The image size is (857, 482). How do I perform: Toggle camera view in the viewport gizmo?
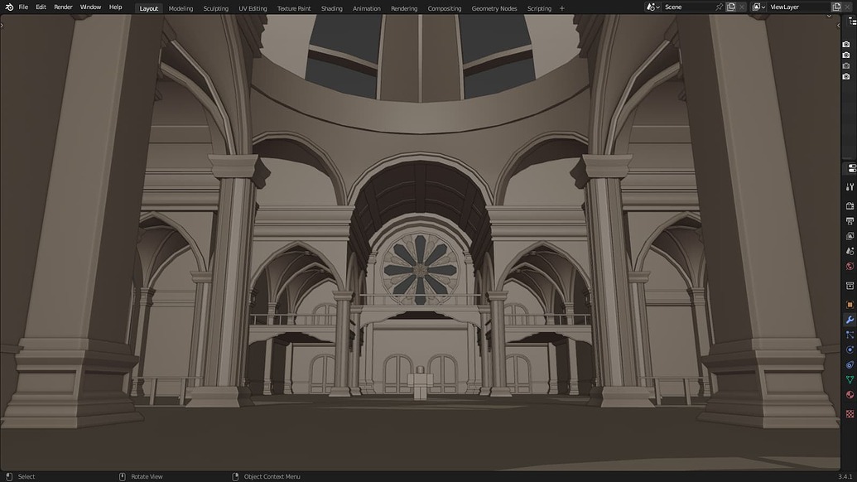tap(845, 65)
